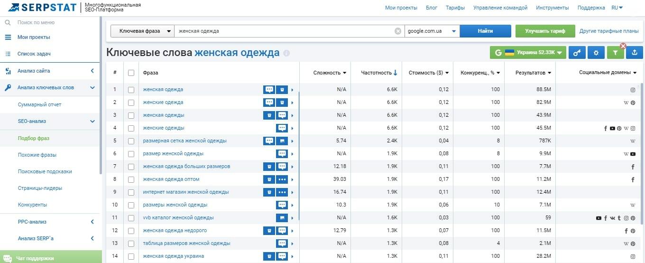
Task: Toggle the select-all checkbox in the table header
Action: click(131, 73)
